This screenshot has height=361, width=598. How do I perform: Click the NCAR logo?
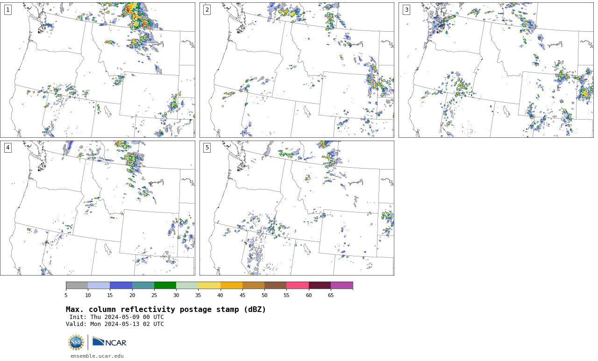(109, 342)
